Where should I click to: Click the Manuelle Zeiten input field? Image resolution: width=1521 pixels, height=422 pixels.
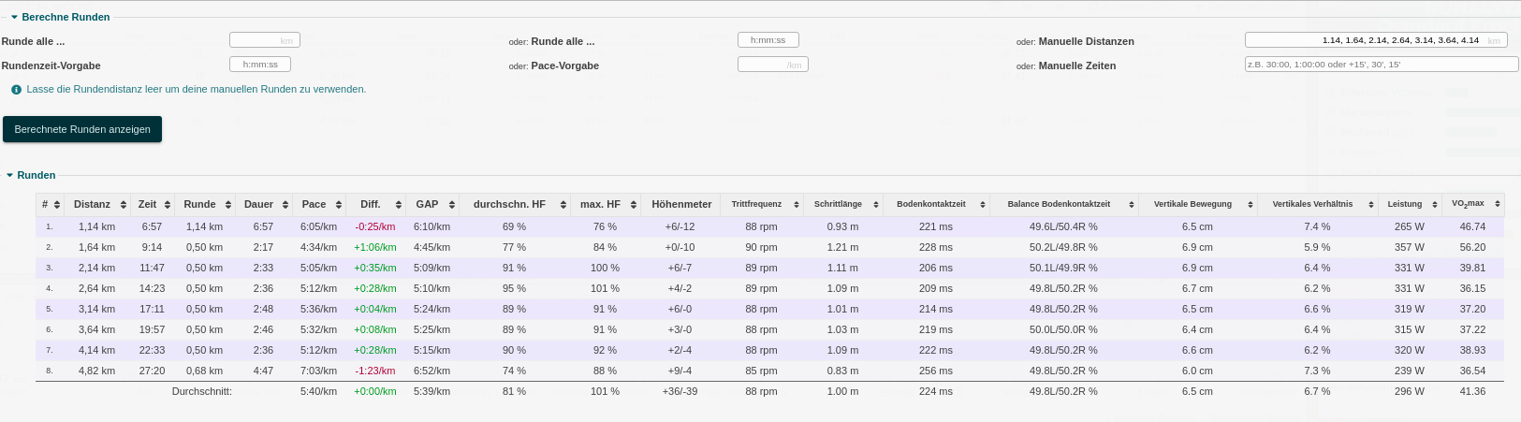1381,65
